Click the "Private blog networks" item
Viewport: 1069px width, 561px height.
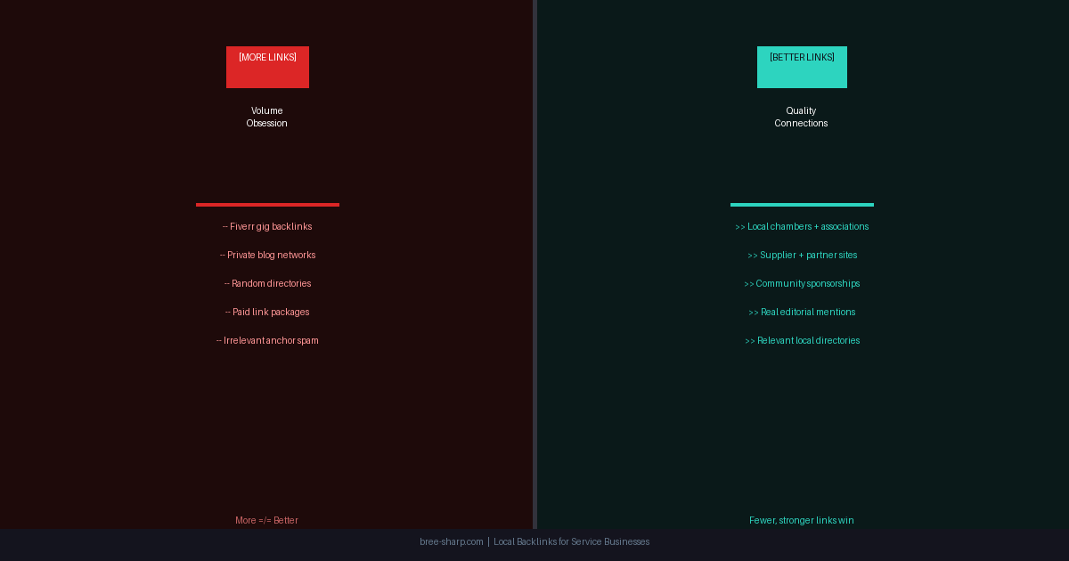click(267, 255)
